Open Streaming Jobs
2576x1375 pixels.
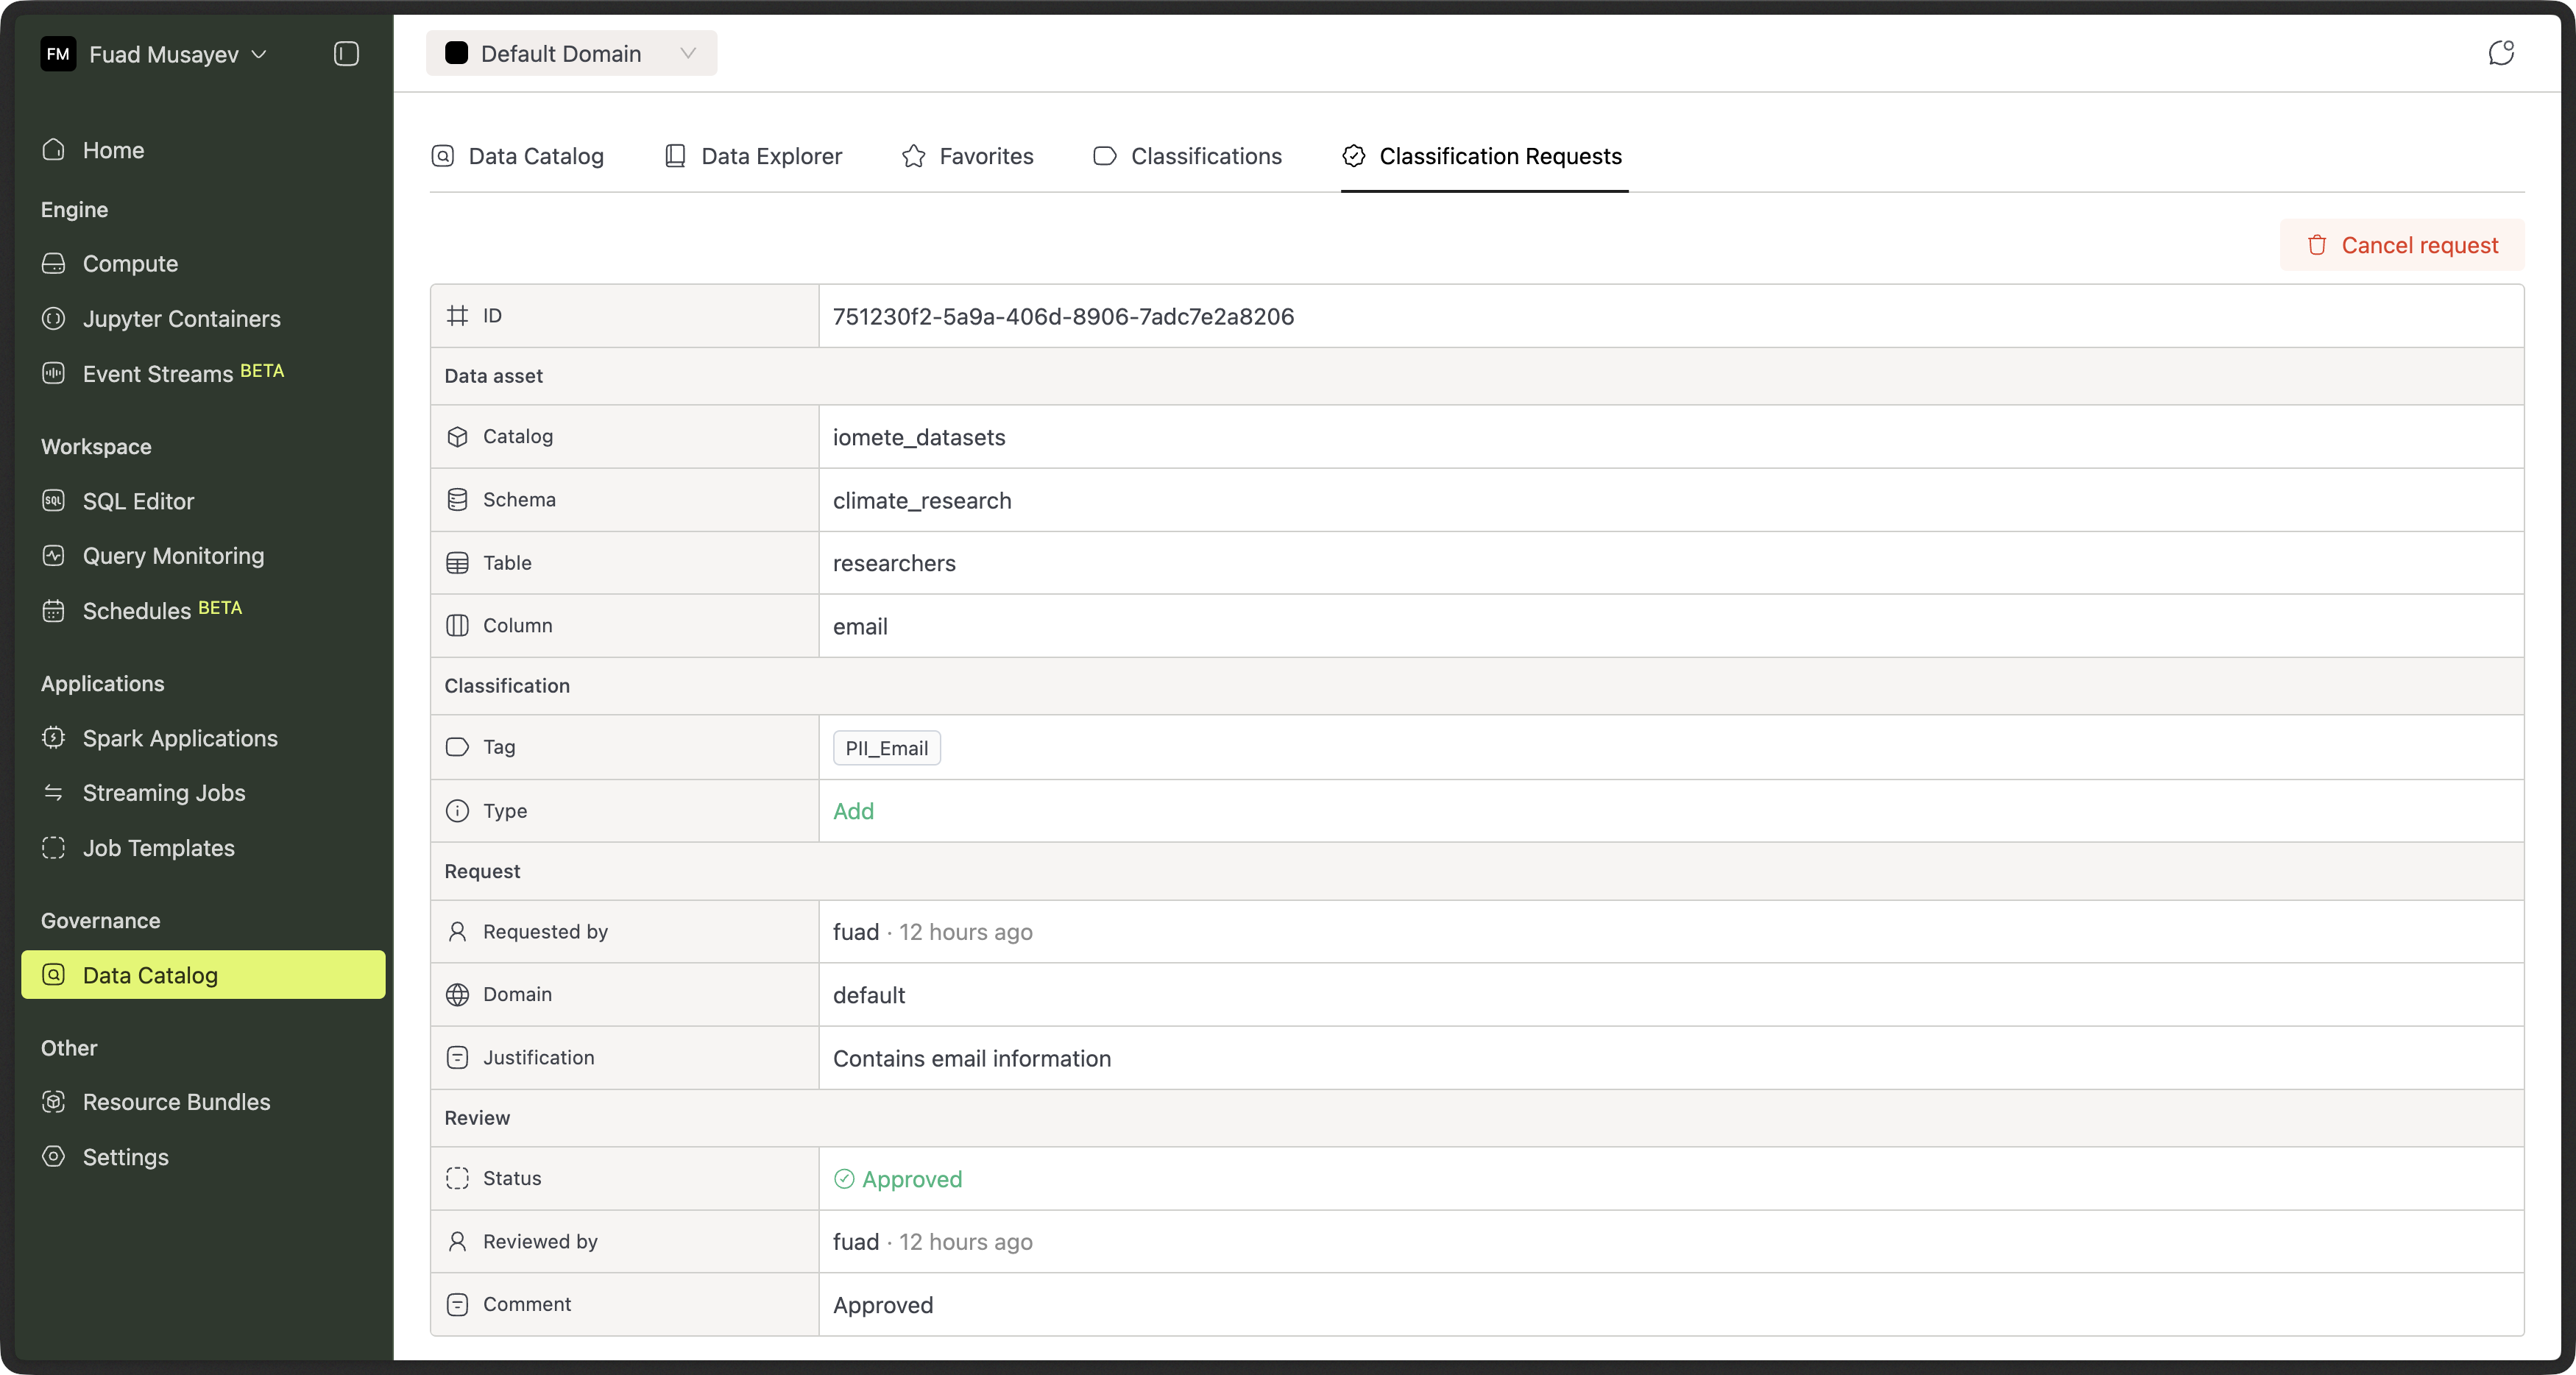tap(164, 793)
